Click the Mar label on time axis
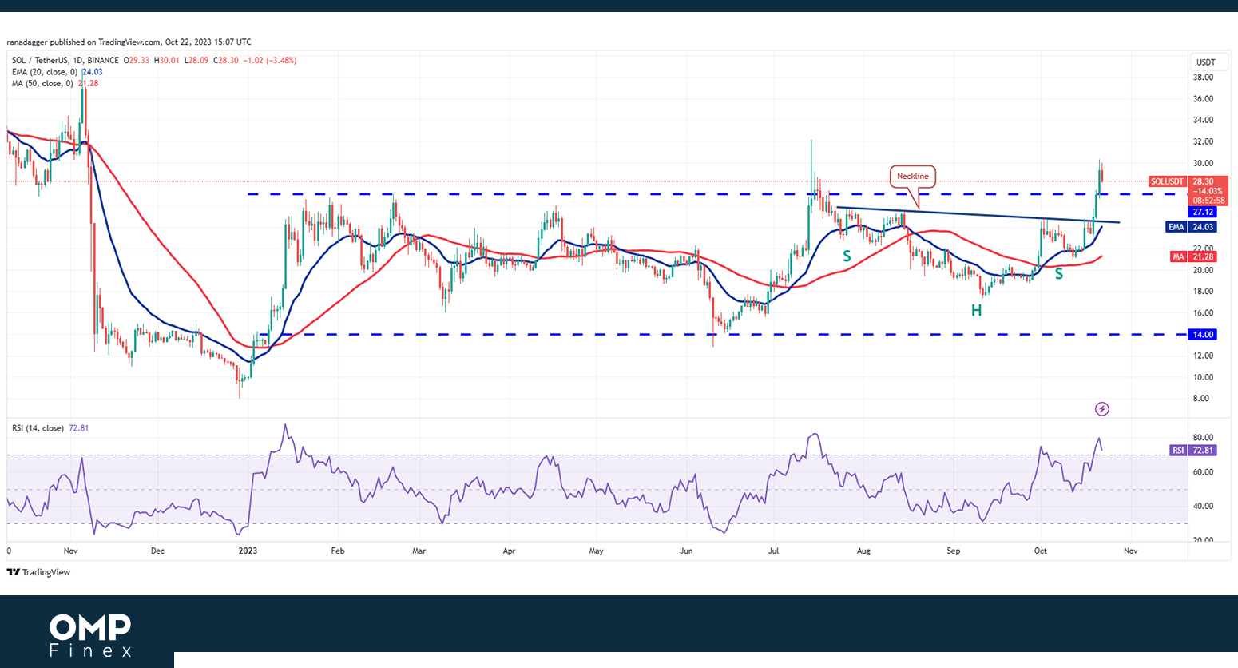 (419, 551)
